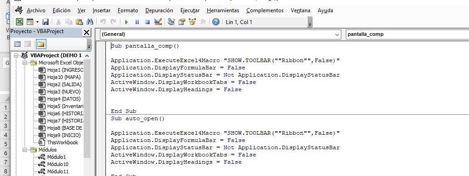Open the Properties Window toolbar icon
Viewport: 469px width, 176px height.
tap(182, 22)
